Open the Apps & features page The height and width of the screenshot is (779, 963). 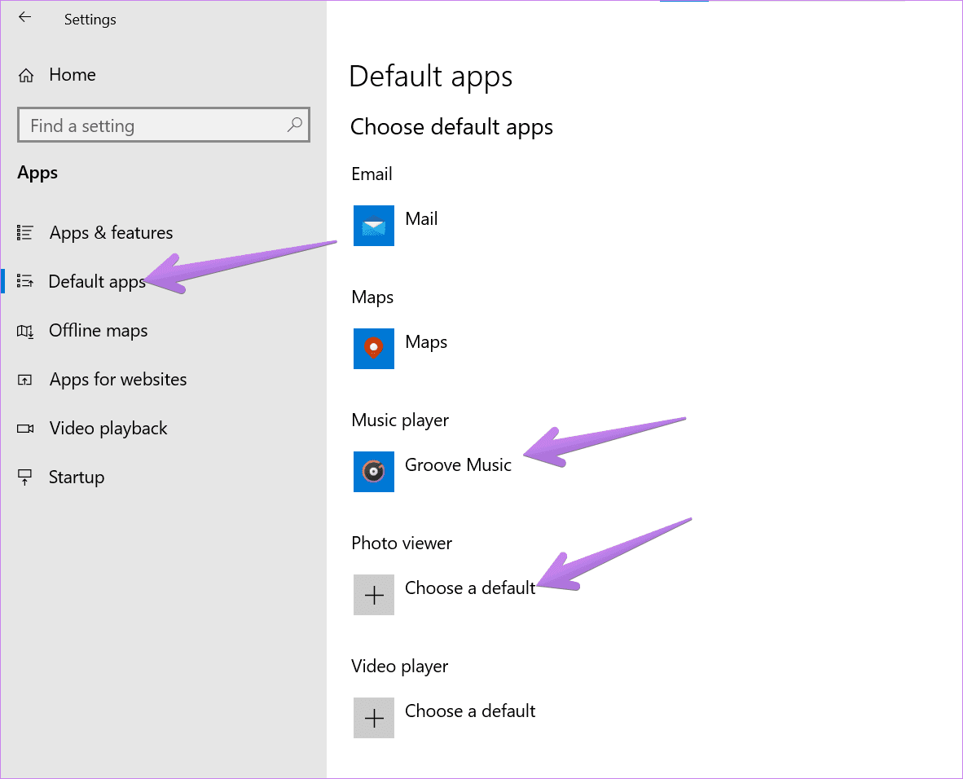(111, 233)
